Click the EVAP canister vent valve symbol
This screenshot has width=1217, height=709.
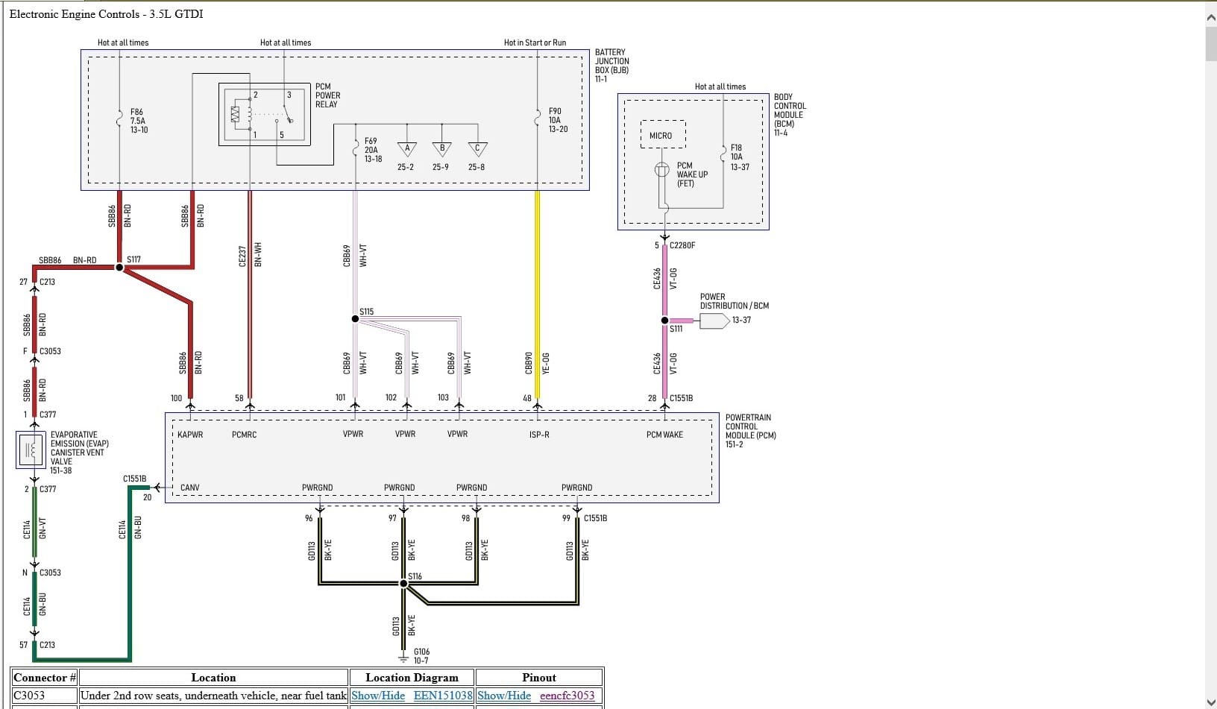(31, 450)
